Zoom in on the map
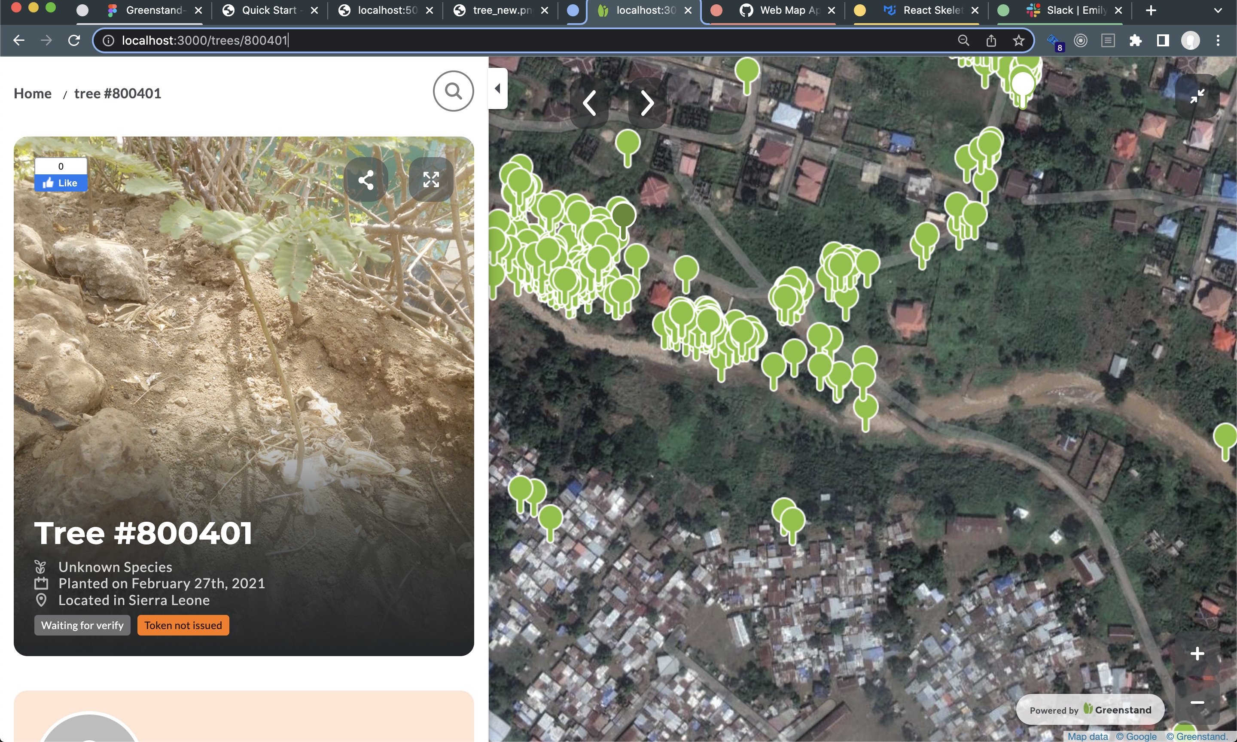Image resolution: width=1237 pixels, height=742 pixels. coord(1197,654)
